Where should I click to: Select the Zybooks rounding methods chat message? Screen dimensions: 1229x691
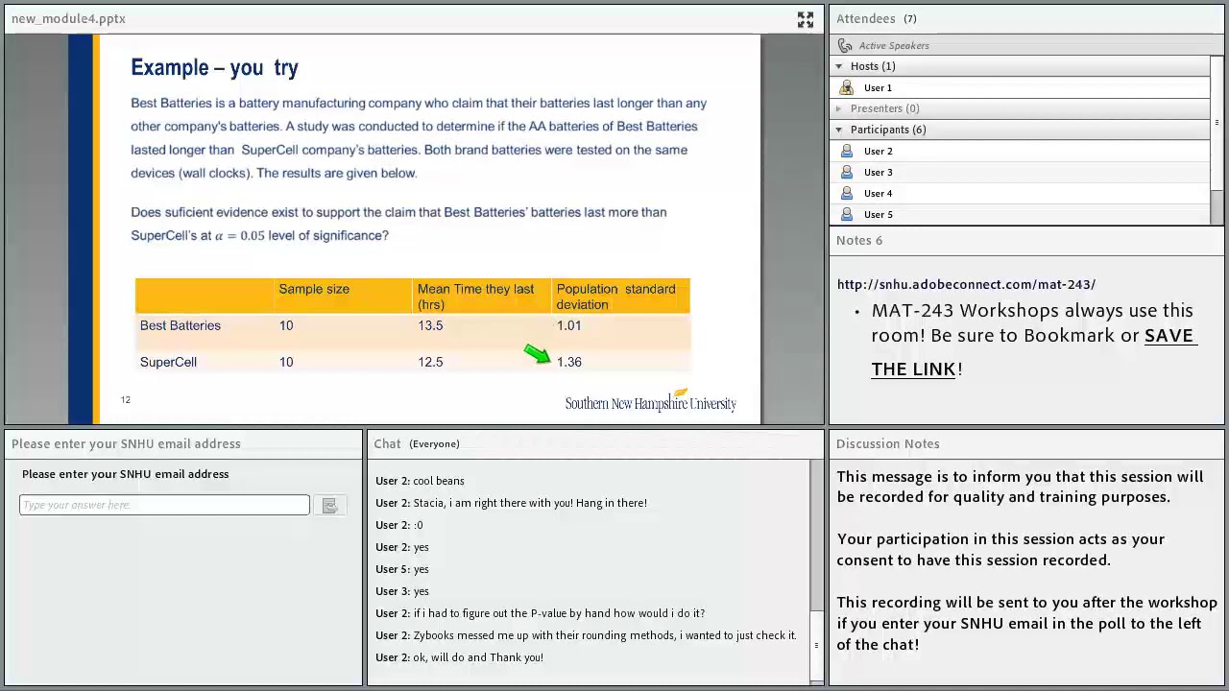pyautogui.click(x=586, y=635)
